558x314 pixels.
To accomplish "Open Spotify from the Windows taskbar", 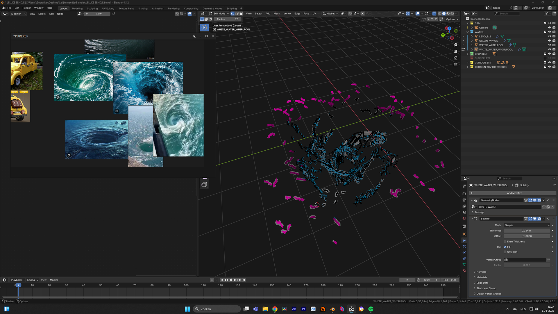I will [x=371, y=309].
